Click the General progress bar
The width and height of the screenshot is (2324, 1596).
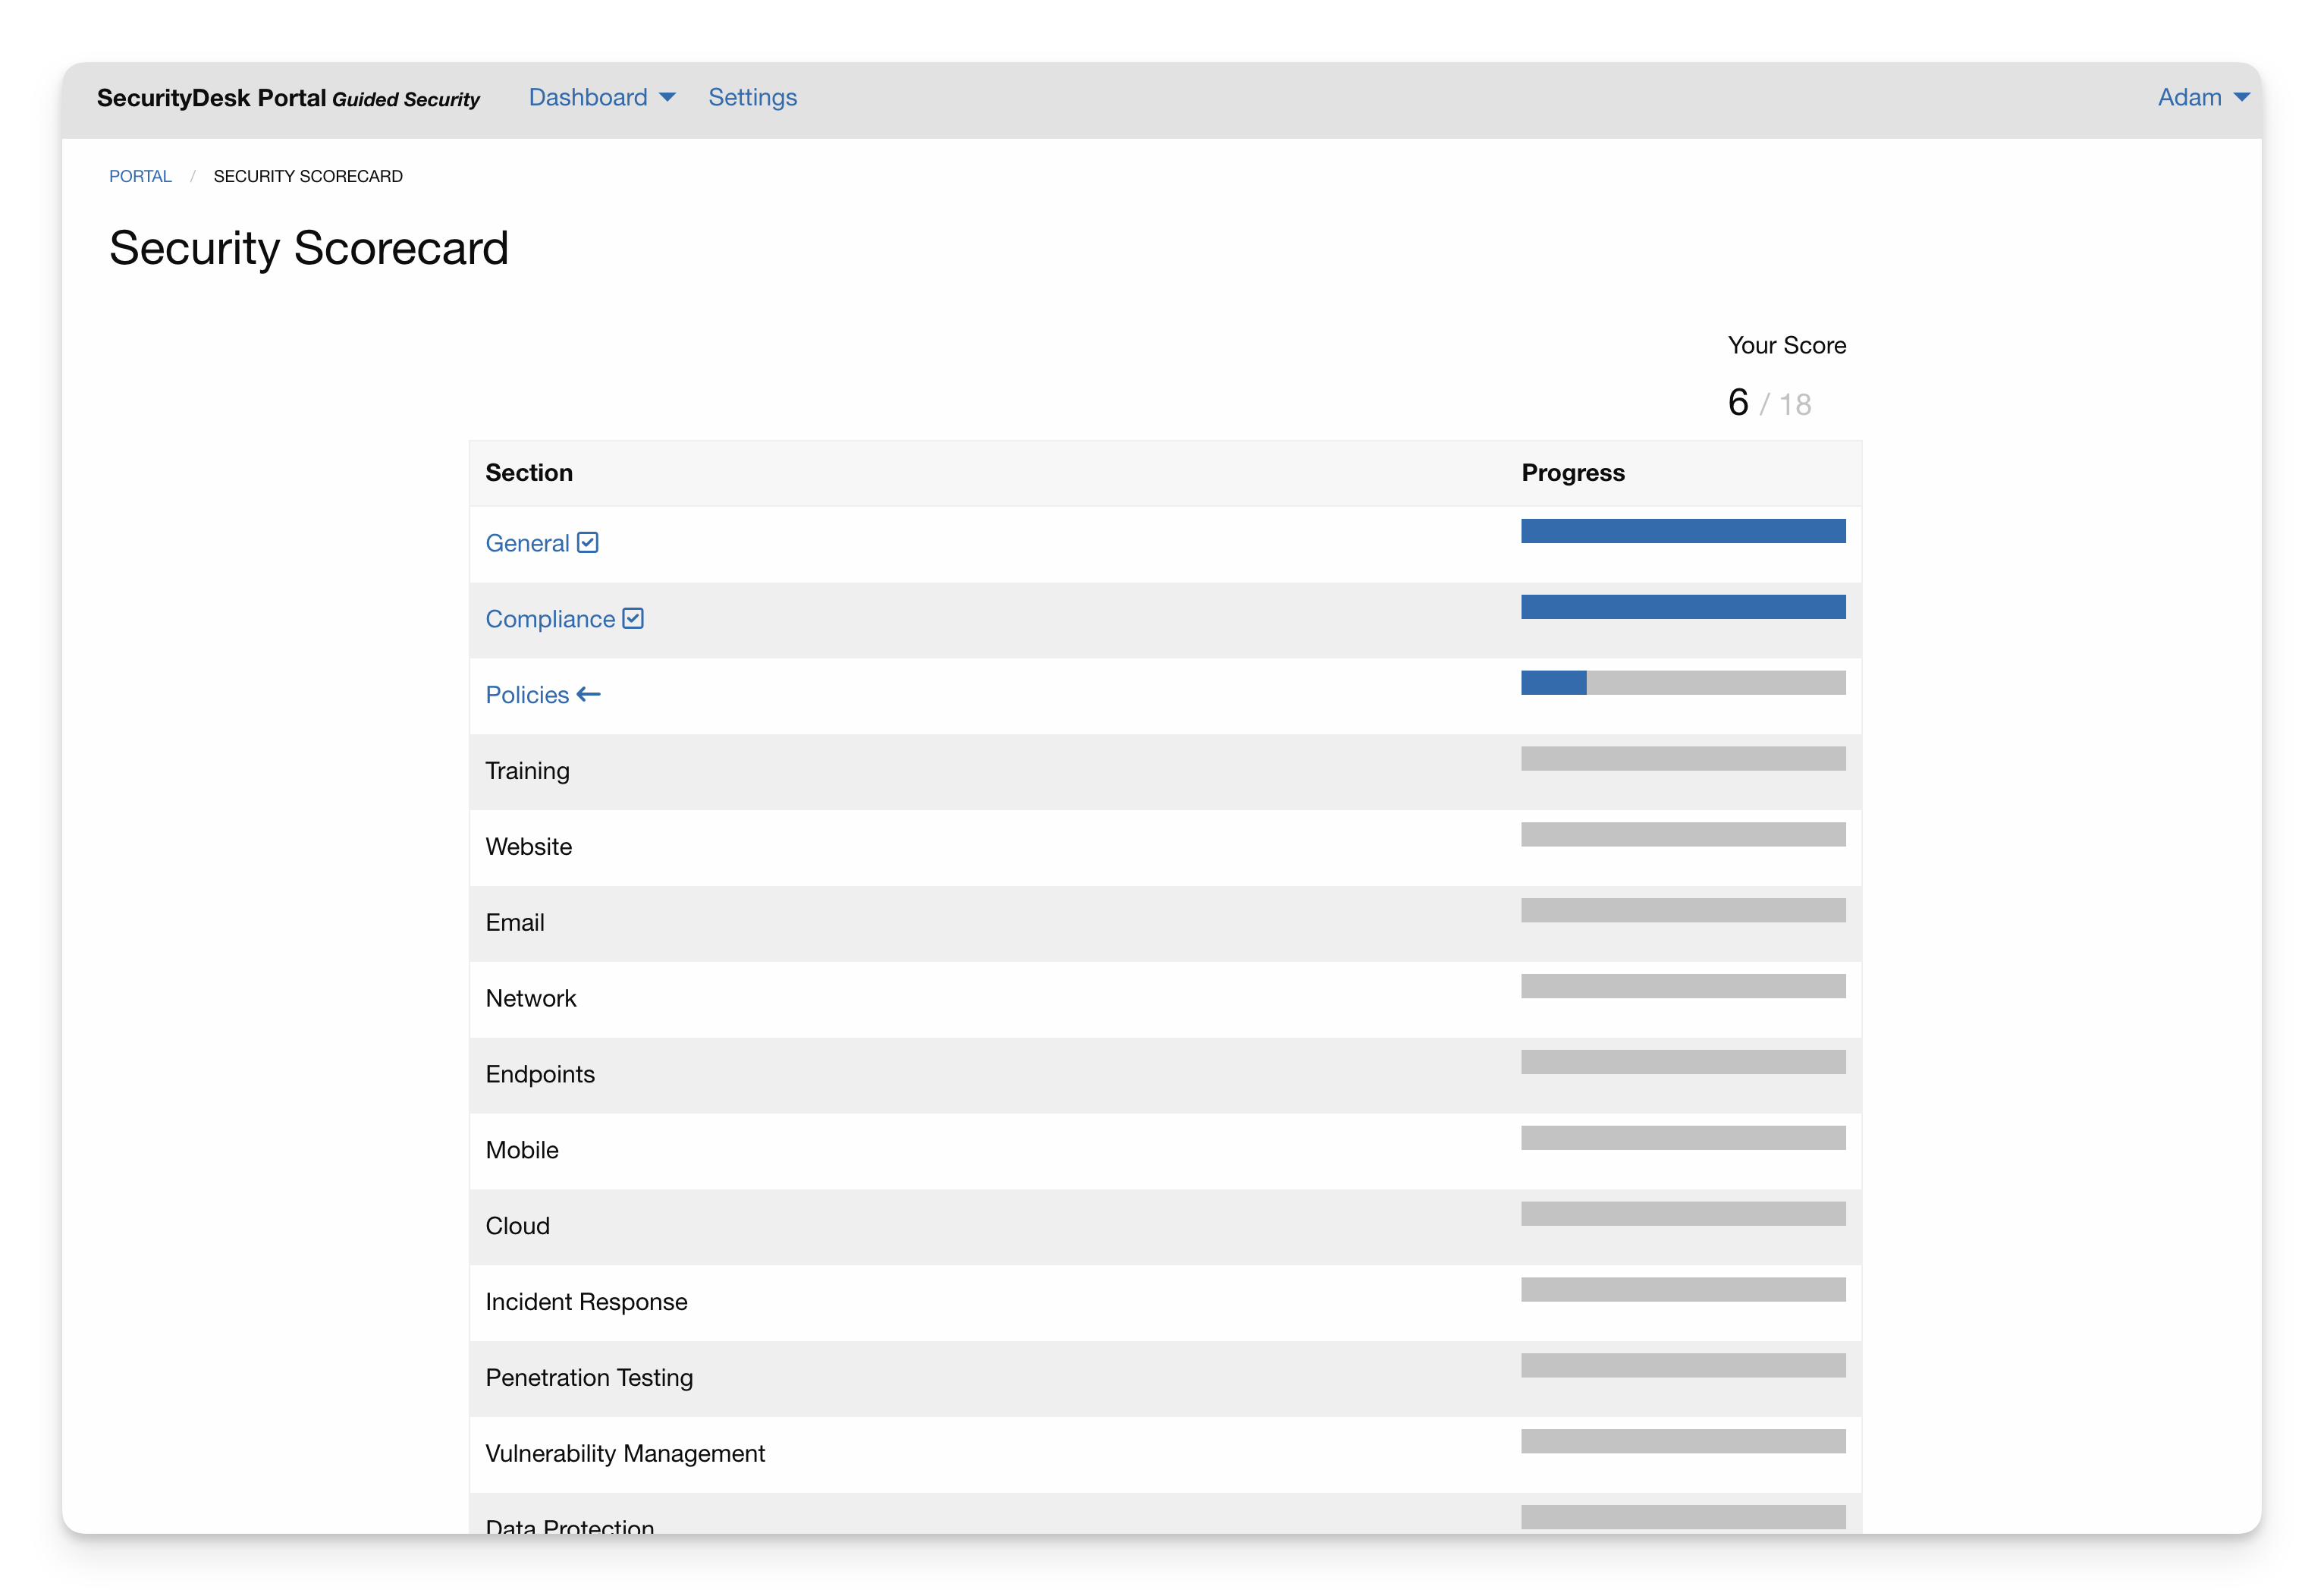(x=1682, y=531)
